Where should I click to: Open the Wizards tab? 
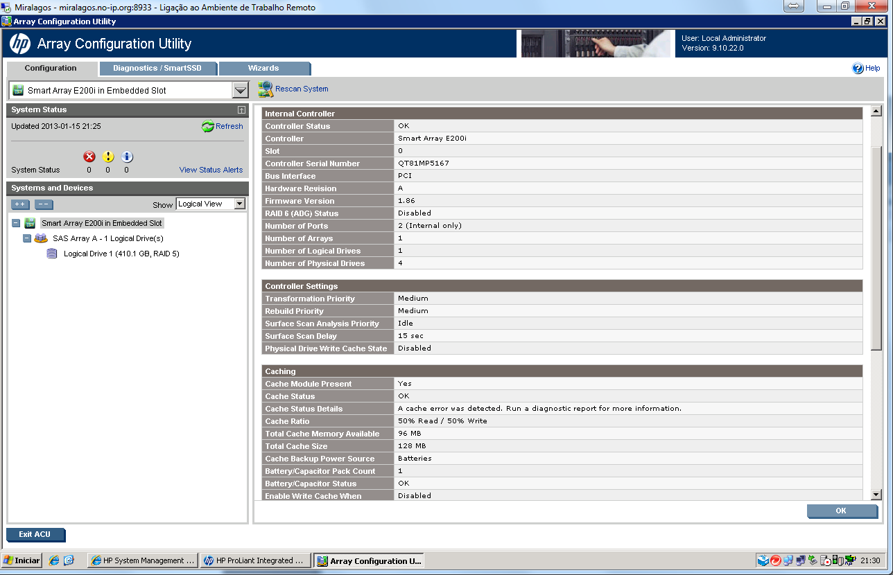[x=263, y=69]
